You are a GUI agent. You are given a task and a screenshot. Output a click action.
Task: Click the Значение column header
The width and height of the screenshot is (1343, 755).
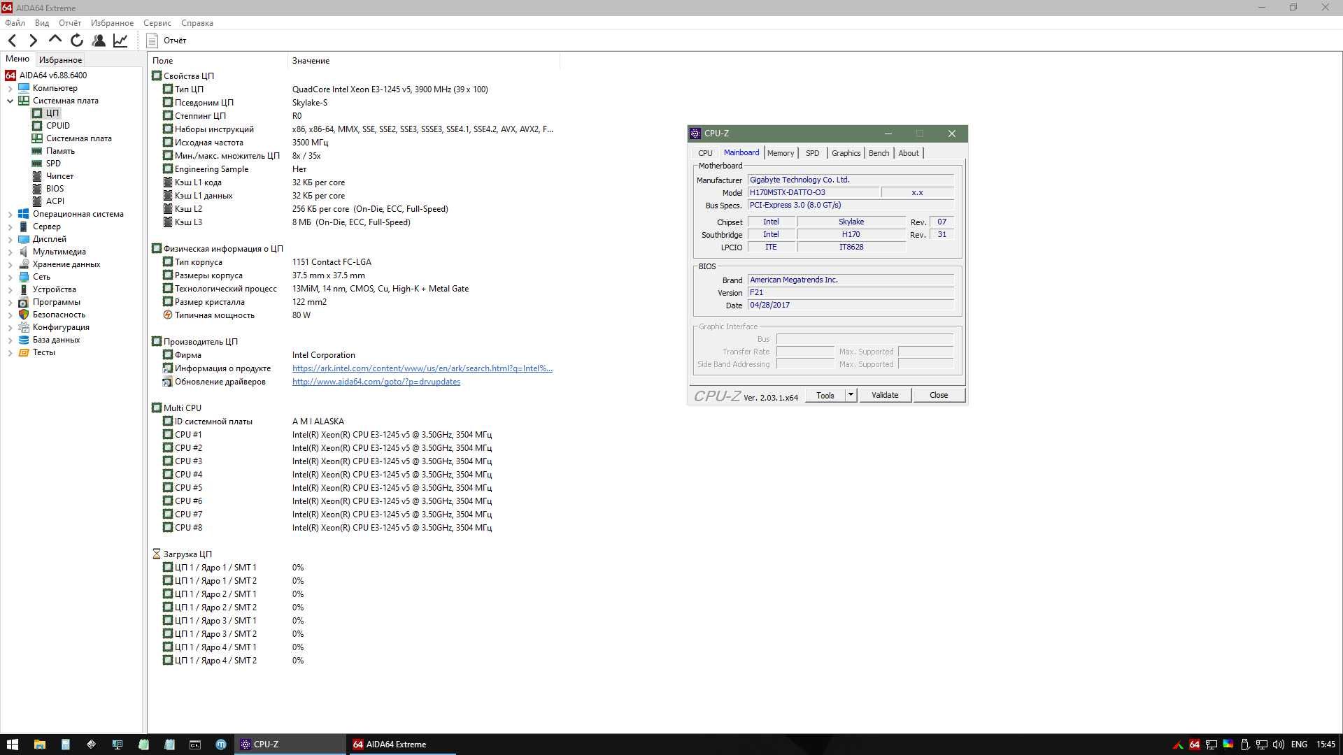click(x=423, y=61)
